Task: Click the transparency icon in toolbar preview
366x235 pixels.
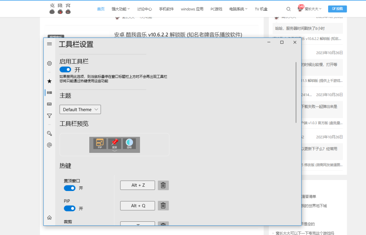Action: point(129,143)
